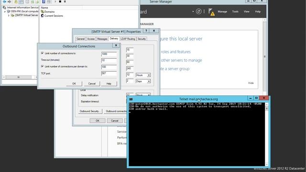Click the Hide link in Server Manager
The height and width of the screenshot is (172, 306).
[x=251, y=83]
